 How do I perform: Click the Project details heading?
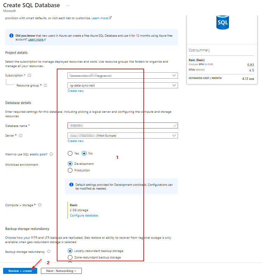tap(16, 53)
